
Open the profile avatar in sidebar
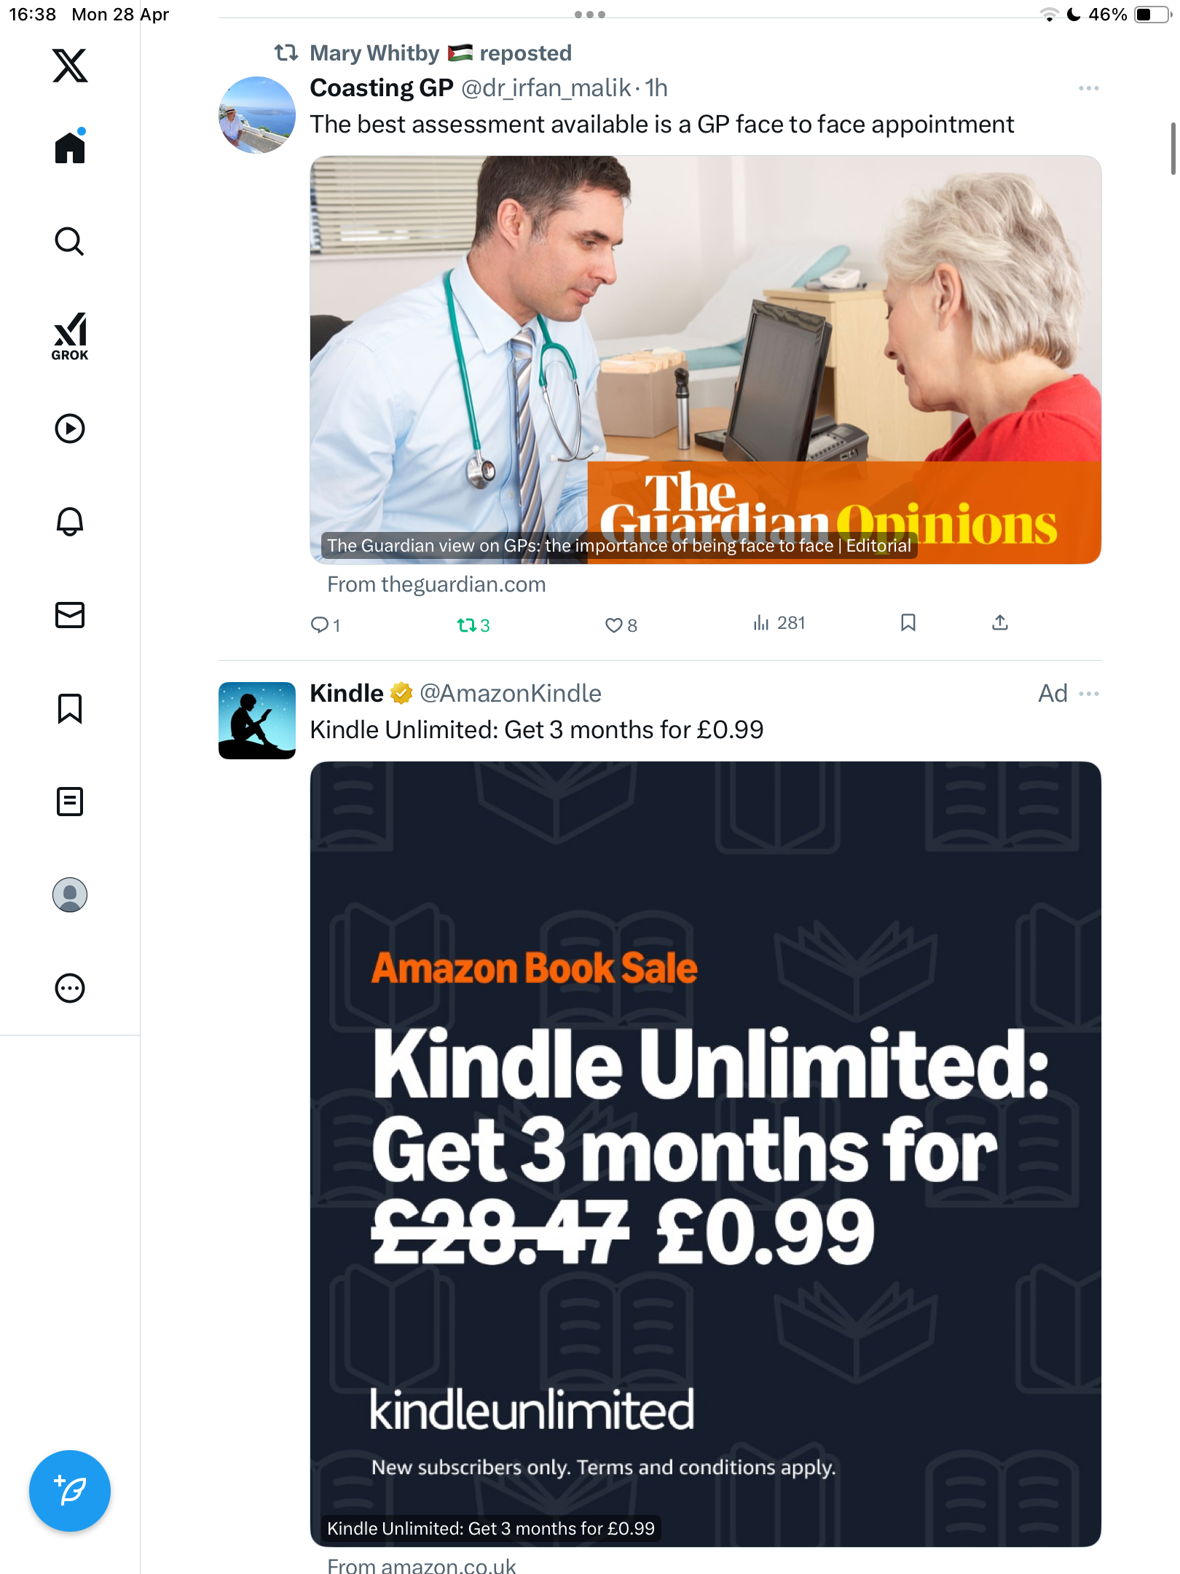pos(70,895)
